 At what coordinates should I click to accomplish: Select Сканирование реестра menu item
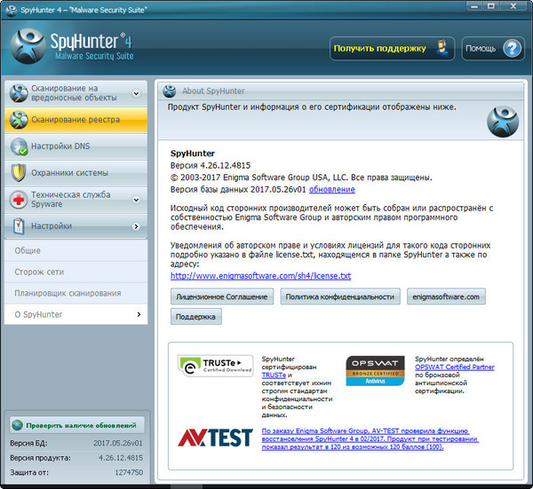point(76,120)
